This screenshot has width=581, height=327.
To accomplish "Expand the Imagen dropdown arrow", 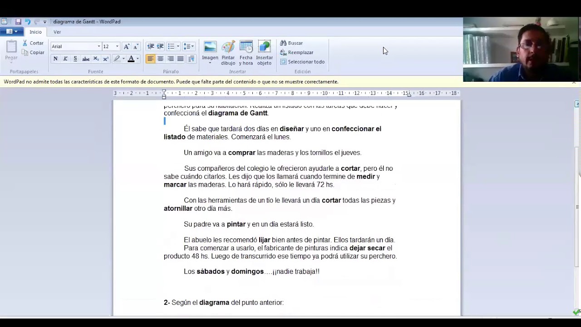I will 210,63.
